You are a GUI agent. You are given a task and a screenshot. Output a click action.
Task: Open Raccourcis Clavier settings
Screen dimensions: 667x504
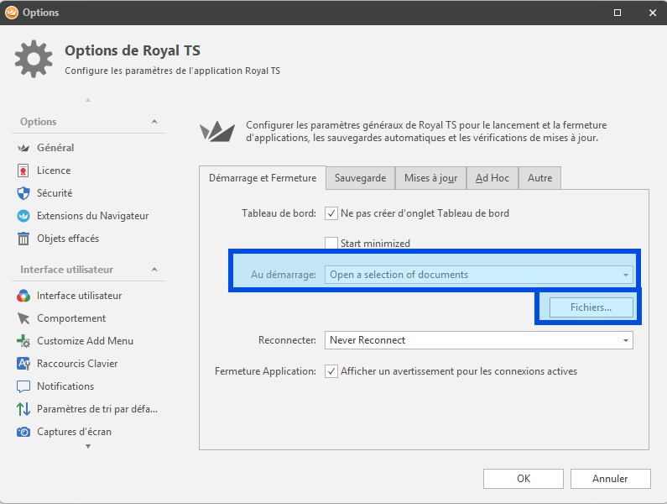tap(77, 364)
